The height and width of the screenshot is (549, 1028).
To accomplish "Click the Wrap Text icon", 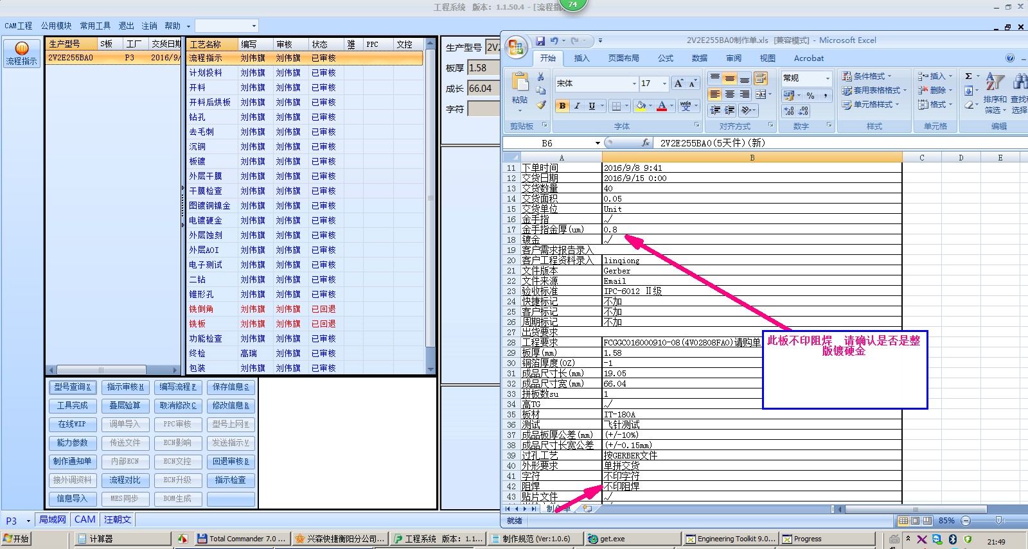I will pyautogui.click(x=761, y=78).
